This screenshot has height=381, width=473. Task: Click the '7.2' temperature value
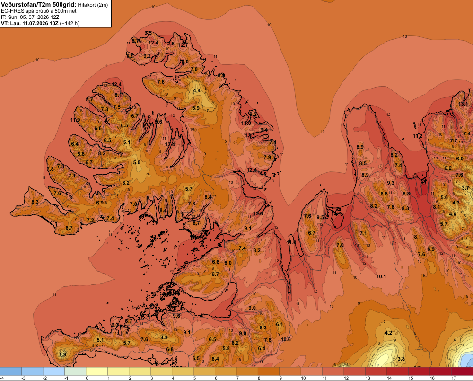tap(90, 221)
